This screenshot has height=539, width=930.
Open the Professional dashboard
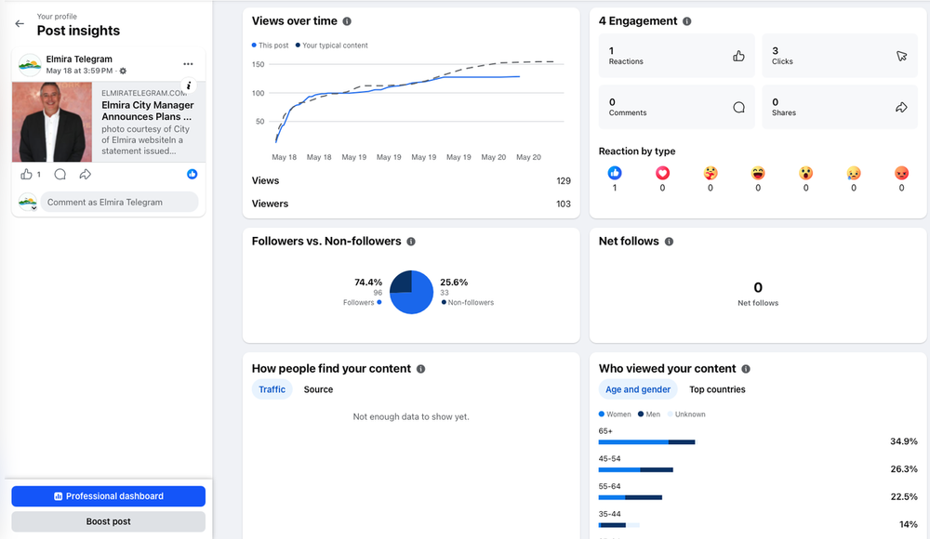[x=109, y=496]
